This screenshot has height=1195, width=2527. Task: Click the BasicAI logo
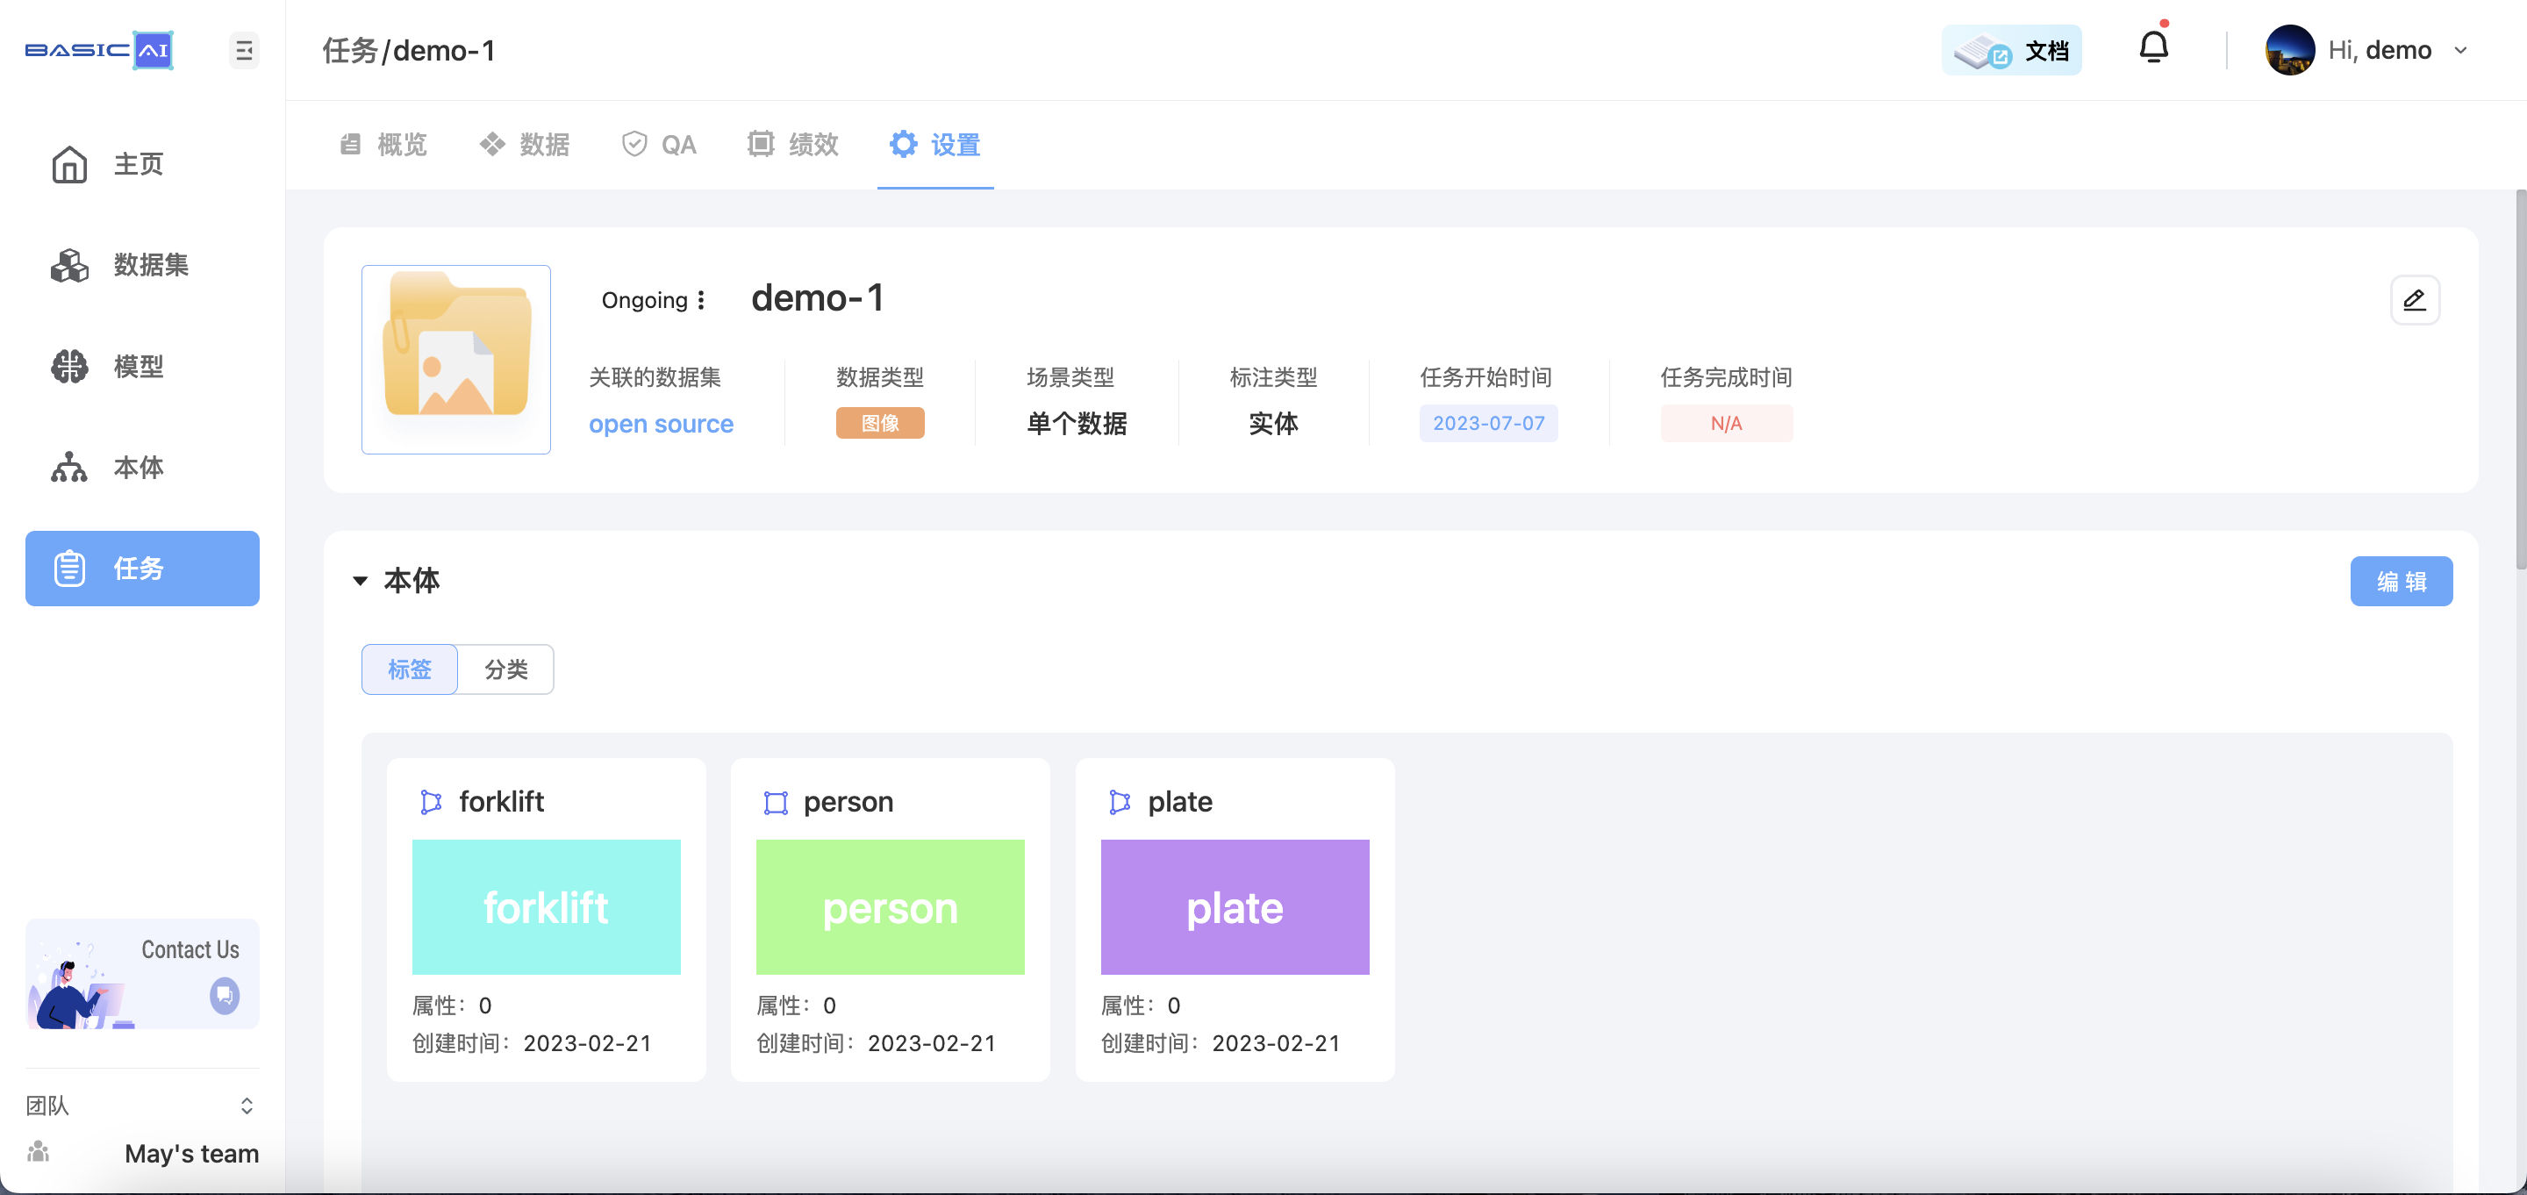[x=99, y=50]
